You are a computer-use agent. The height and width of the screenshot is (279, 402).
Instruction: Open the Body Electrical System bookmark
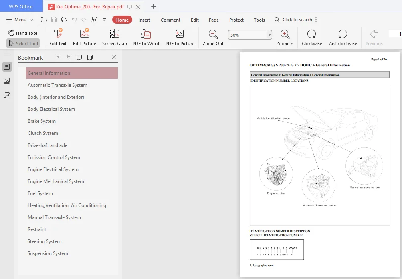(x=51, y=109)
